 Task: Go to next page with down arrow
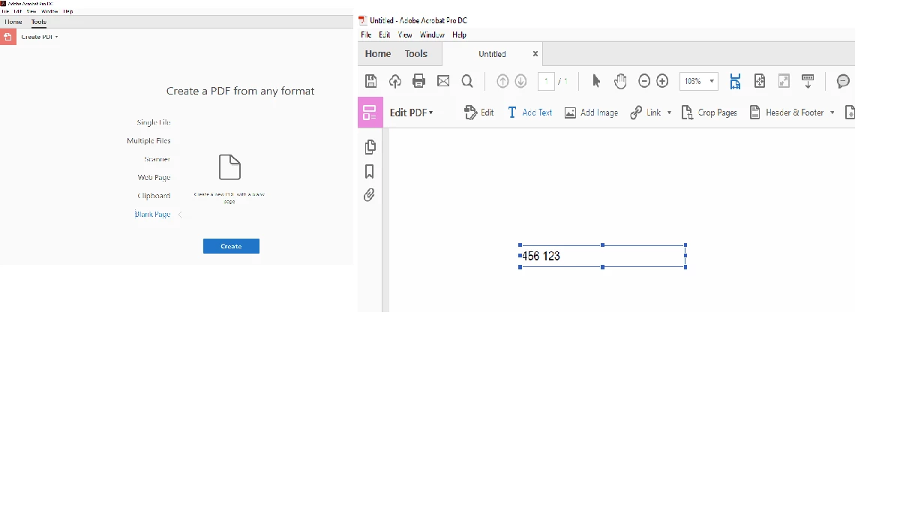(520, 81)
